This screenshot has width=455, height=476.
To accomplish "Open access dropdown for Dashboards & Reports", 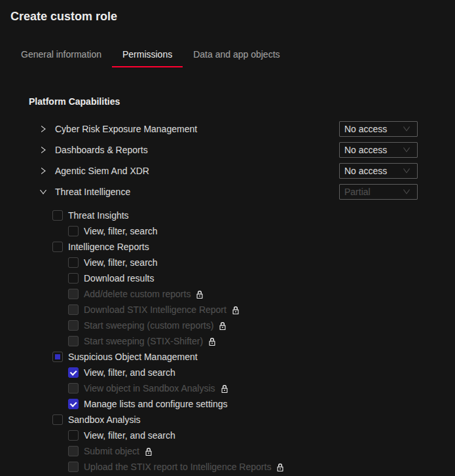I will 378,150.
